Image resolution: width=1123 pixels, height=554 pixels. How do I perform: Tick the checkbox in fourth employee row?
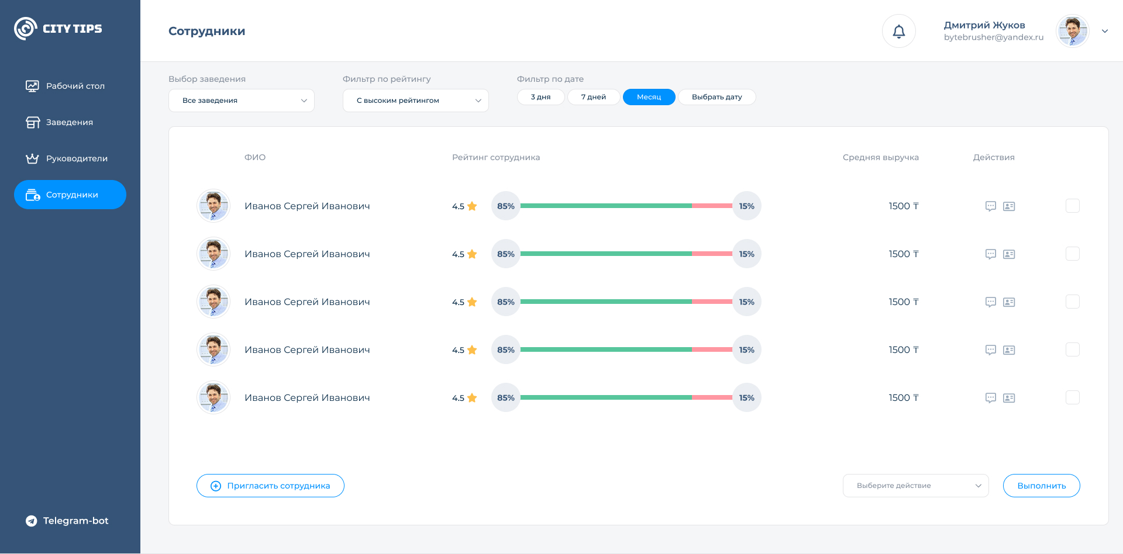click(1073, 349)
